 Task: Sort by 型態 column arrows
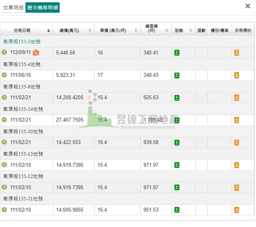(191, 30)
